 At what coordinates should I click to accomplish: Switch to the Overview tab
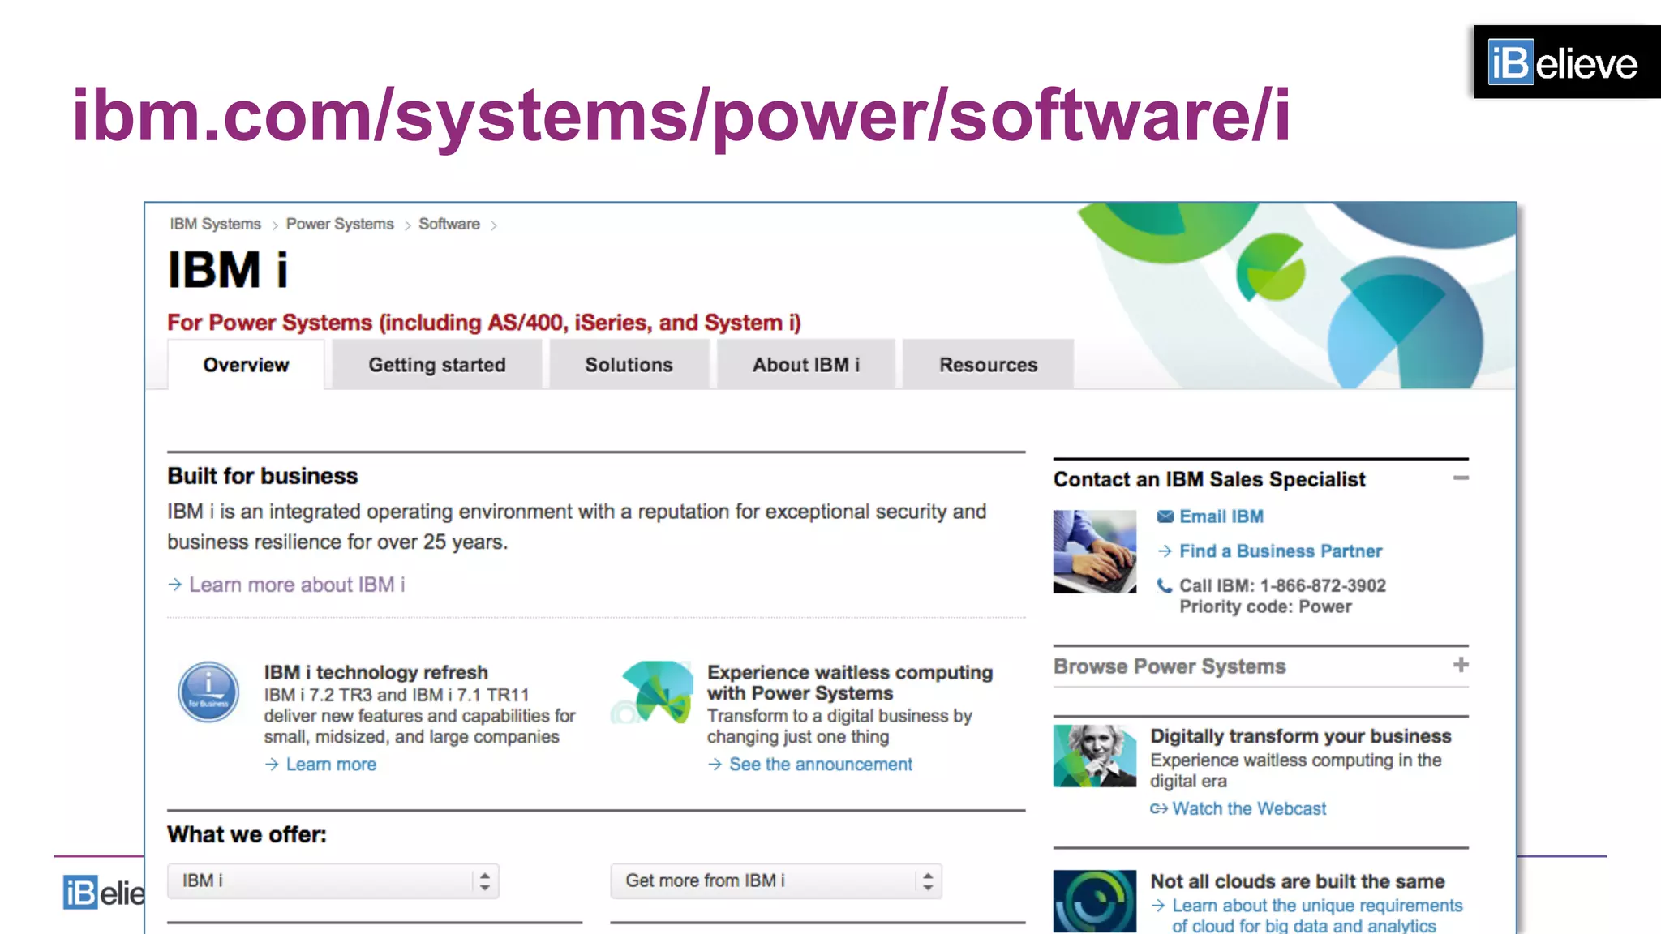246,365
